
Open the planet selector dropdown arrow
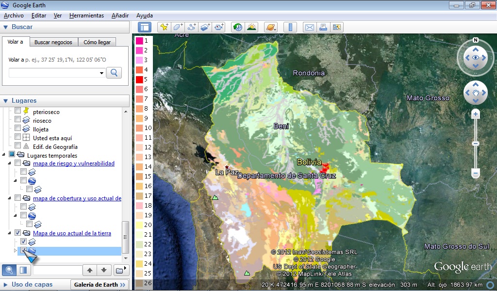coord(275,29)
